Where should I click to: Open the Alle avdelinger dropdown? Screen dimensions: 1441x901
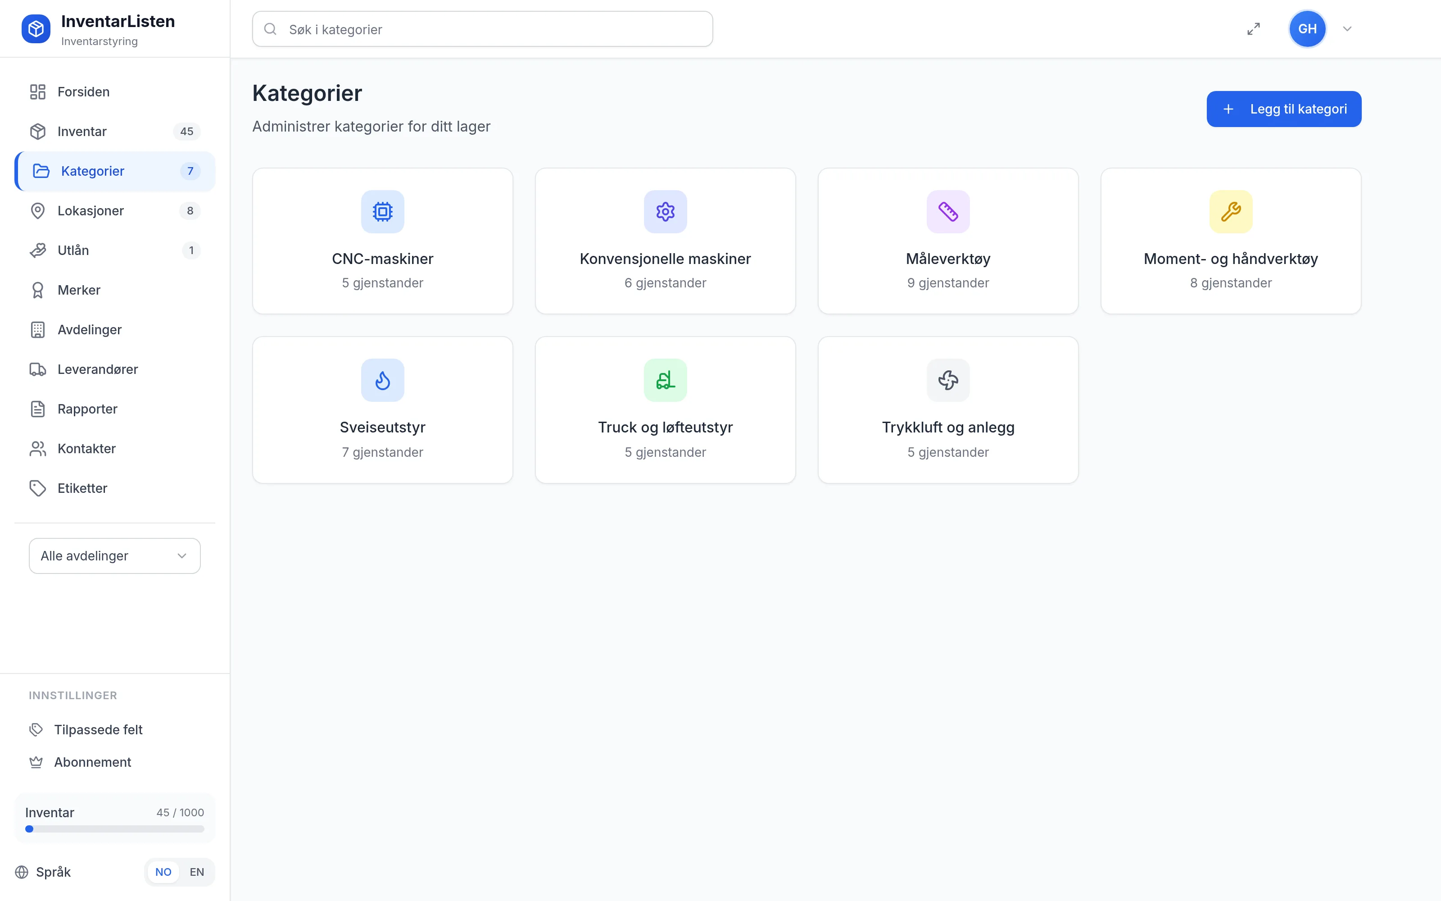pos(114,556)
